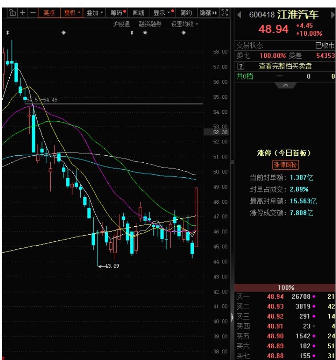Click the 涨停成交额 value 7.808亿
336x360 pixels.
pyautogui.click(x=301, y=213)
